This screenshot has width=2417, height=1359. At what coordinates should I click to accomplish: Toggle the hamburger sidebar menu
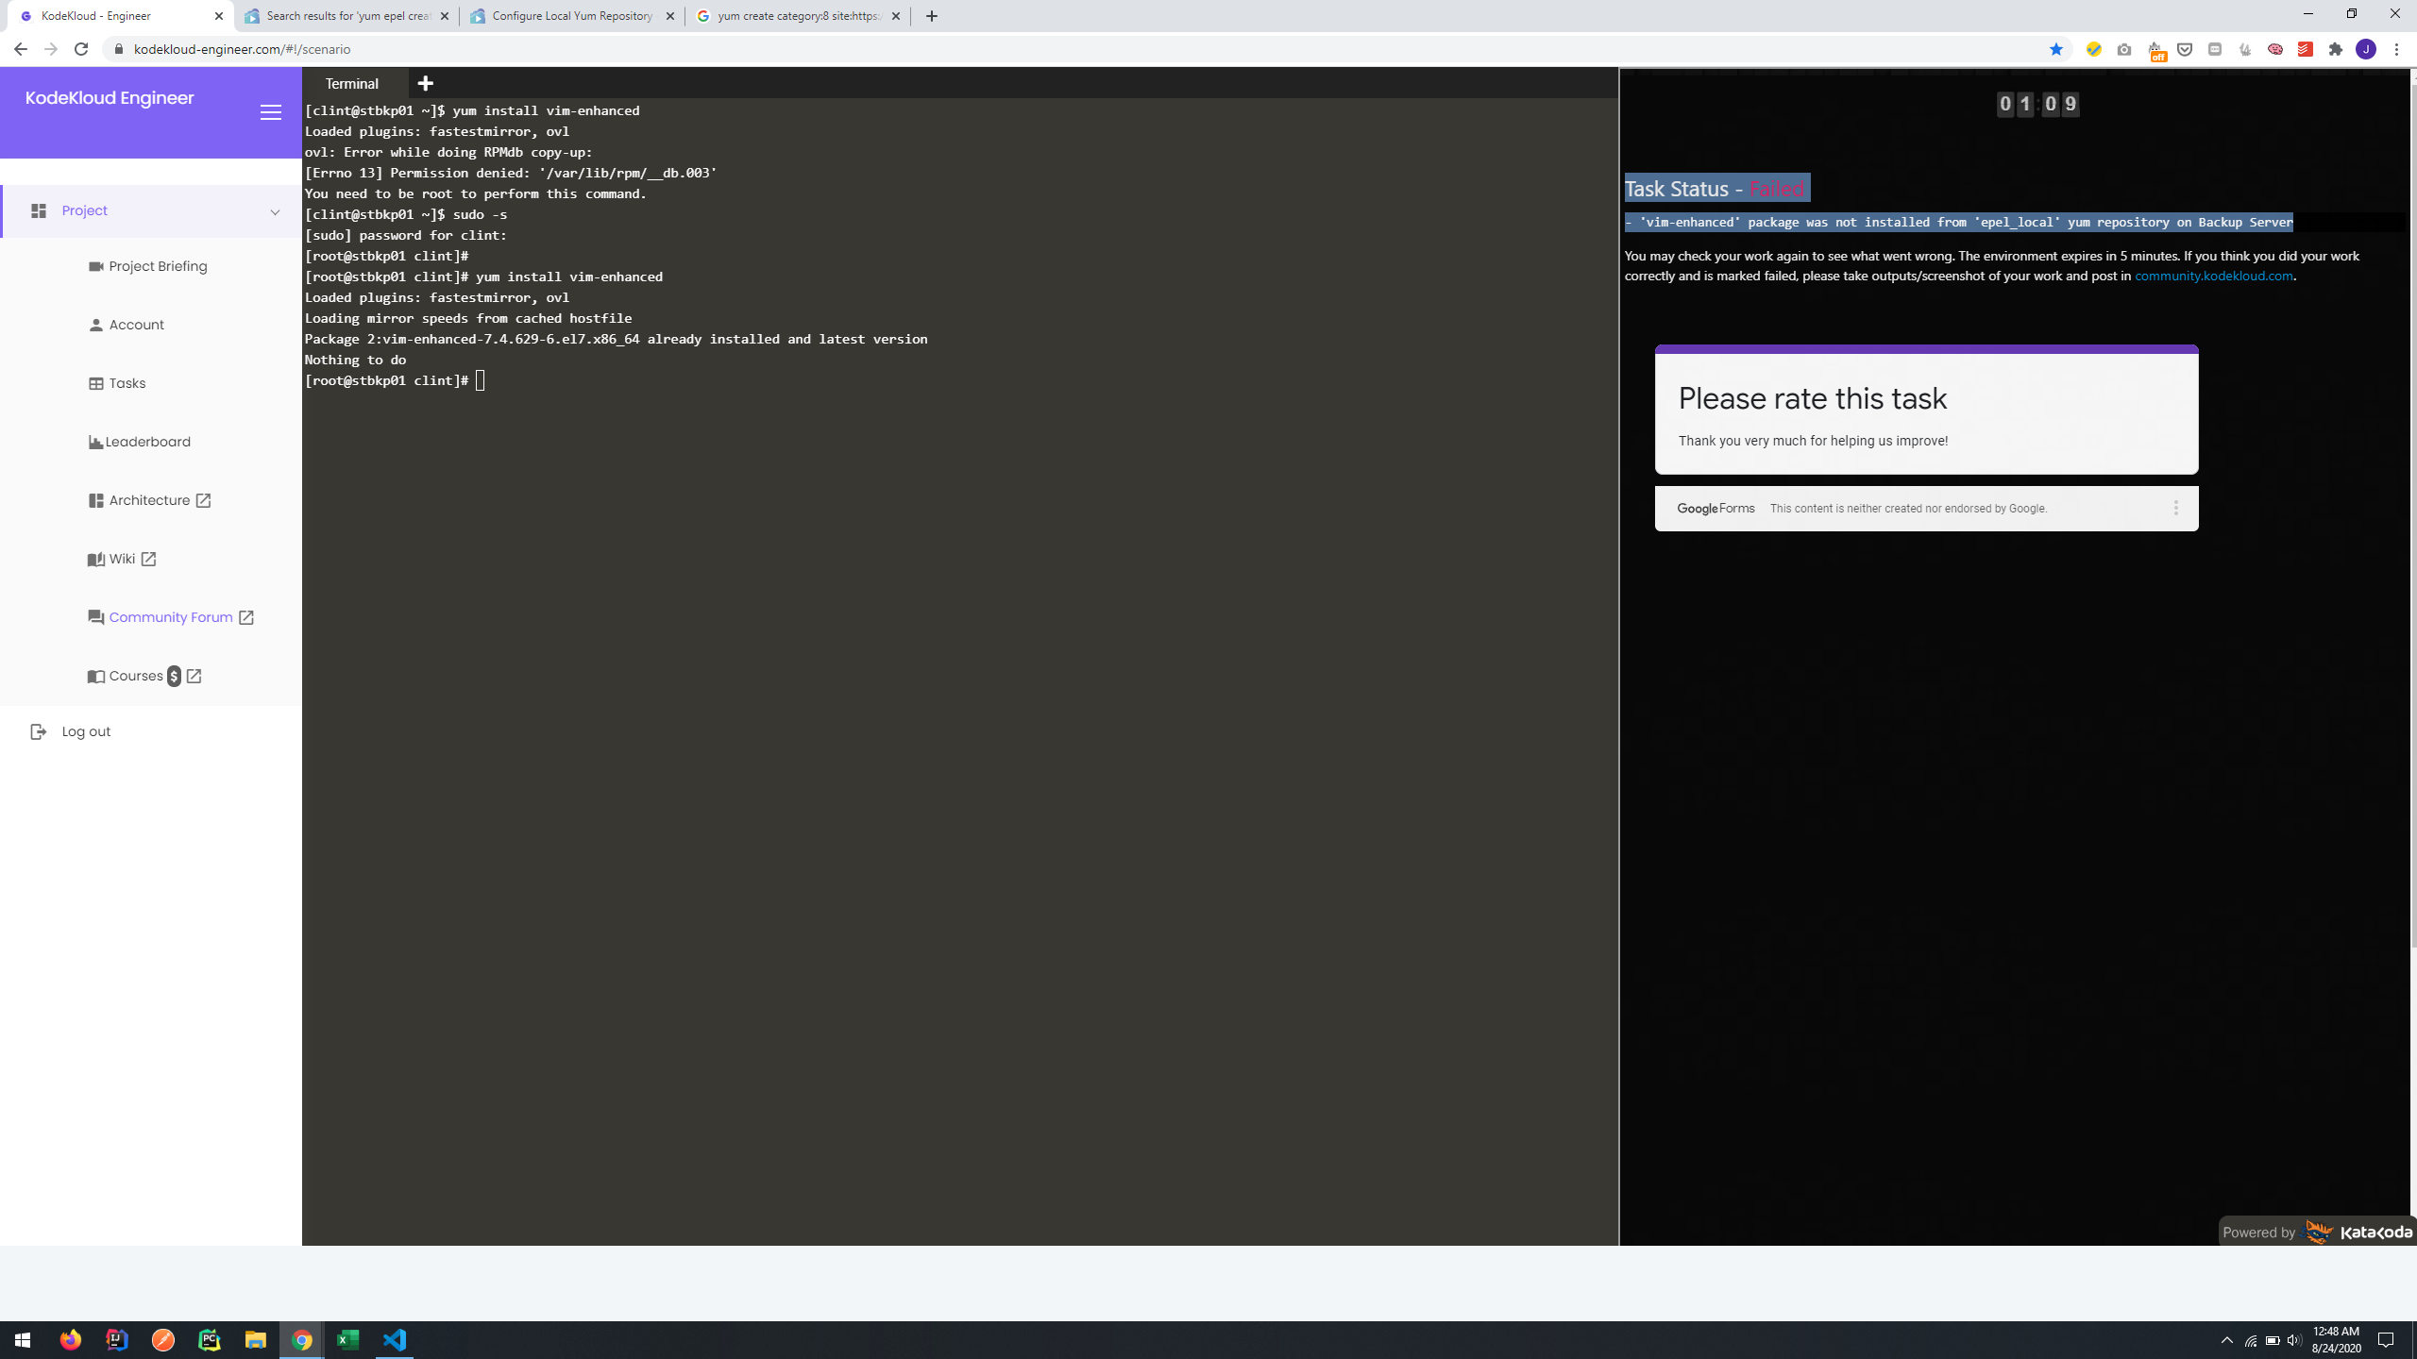[x=271, y=112]
